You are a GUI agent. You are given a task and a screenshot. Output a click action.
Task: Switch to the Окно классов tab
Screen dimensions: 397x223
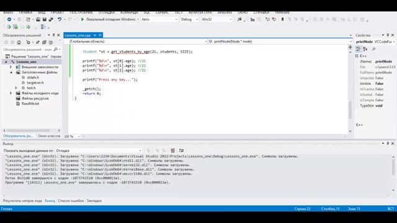[x=49, y=136]
